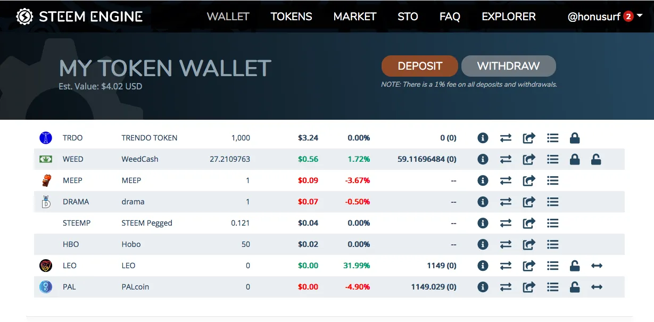View HBO history list icon
Screen dimensions: 654x322
[x=552, y=244]
